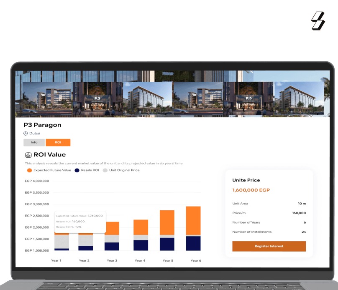Click the "EGP 2,500,000" axis label
338x290 pixels.
coord(37,216)
